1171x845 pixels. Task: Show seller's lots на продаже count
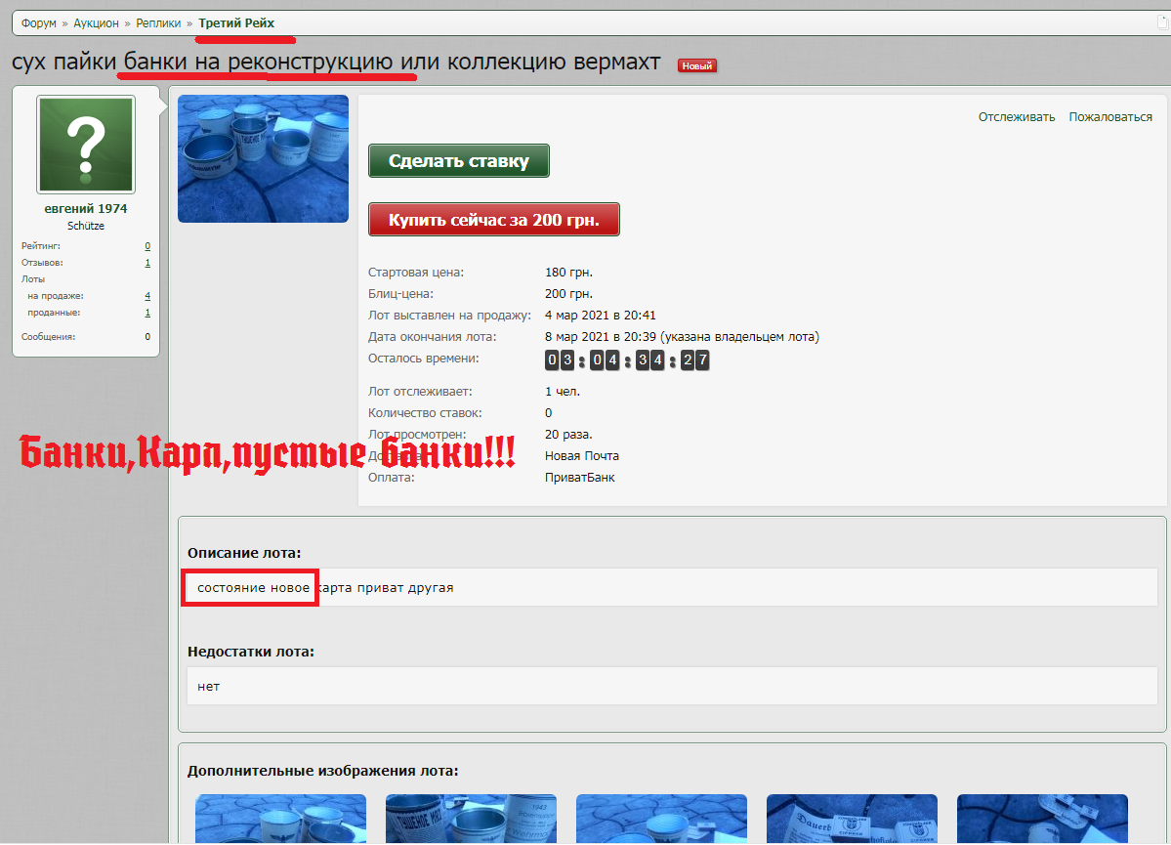[x=147, y=296]
